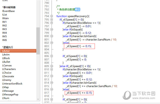Open LCharacters in the class list
160x104 pixels.
(9, 69)
